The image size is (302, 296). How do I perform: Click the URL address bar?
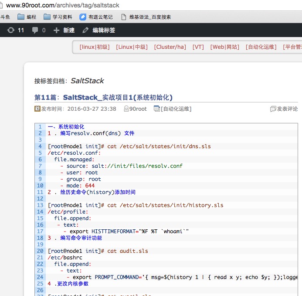pos(131,5)
